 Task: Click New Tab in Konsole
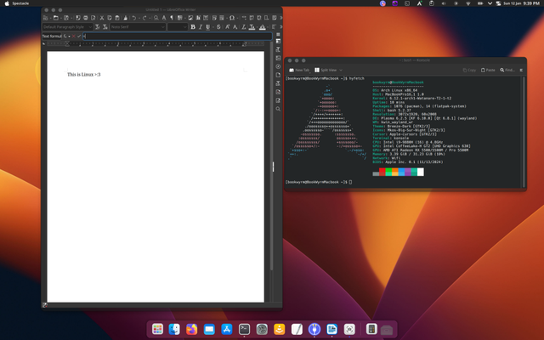point(299,70)
